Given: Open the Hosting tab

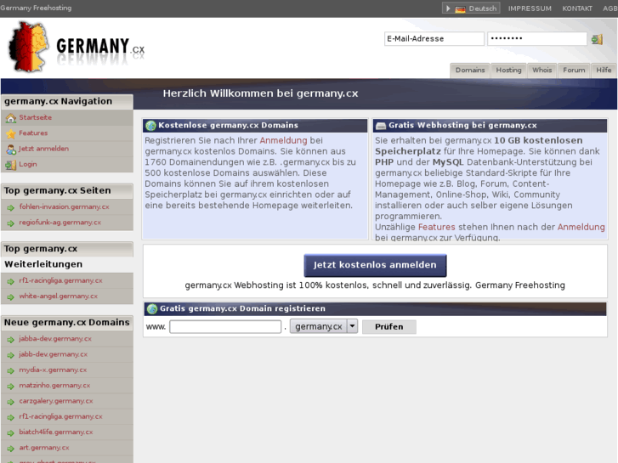Looking at the screenshot, I should point(508,71).
